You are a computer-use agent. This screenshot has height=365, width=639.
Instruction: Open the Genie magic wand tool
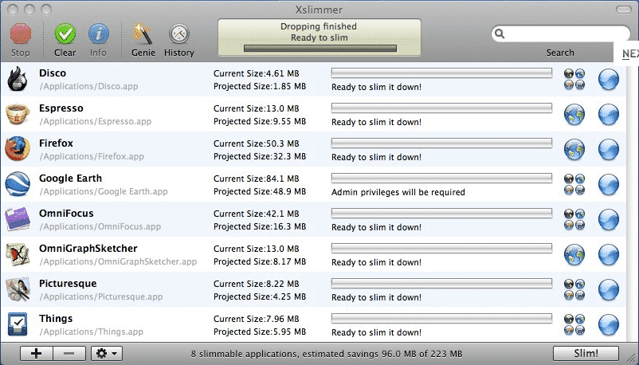point(143,36)
